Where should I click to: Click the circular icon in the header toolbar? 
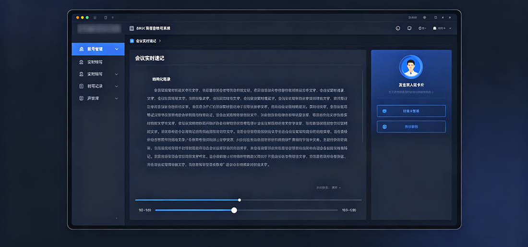click(x=398, y=28)
